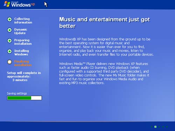
Task: Click the Windows XP flag logo
Action: [x=7, y=4]
